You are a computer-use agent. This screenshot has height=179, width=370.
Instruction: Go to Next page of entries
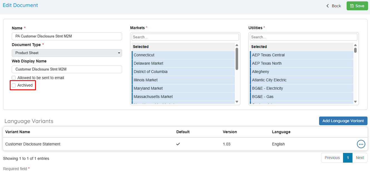point(359,158)
